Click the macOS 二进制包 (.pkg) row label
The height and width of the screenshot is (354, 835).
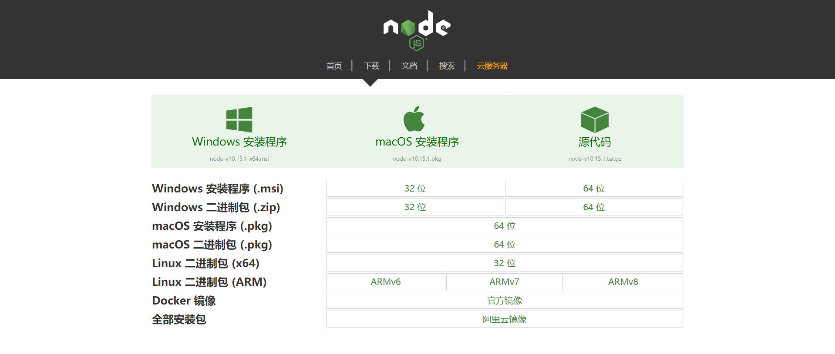pos(212,245)
